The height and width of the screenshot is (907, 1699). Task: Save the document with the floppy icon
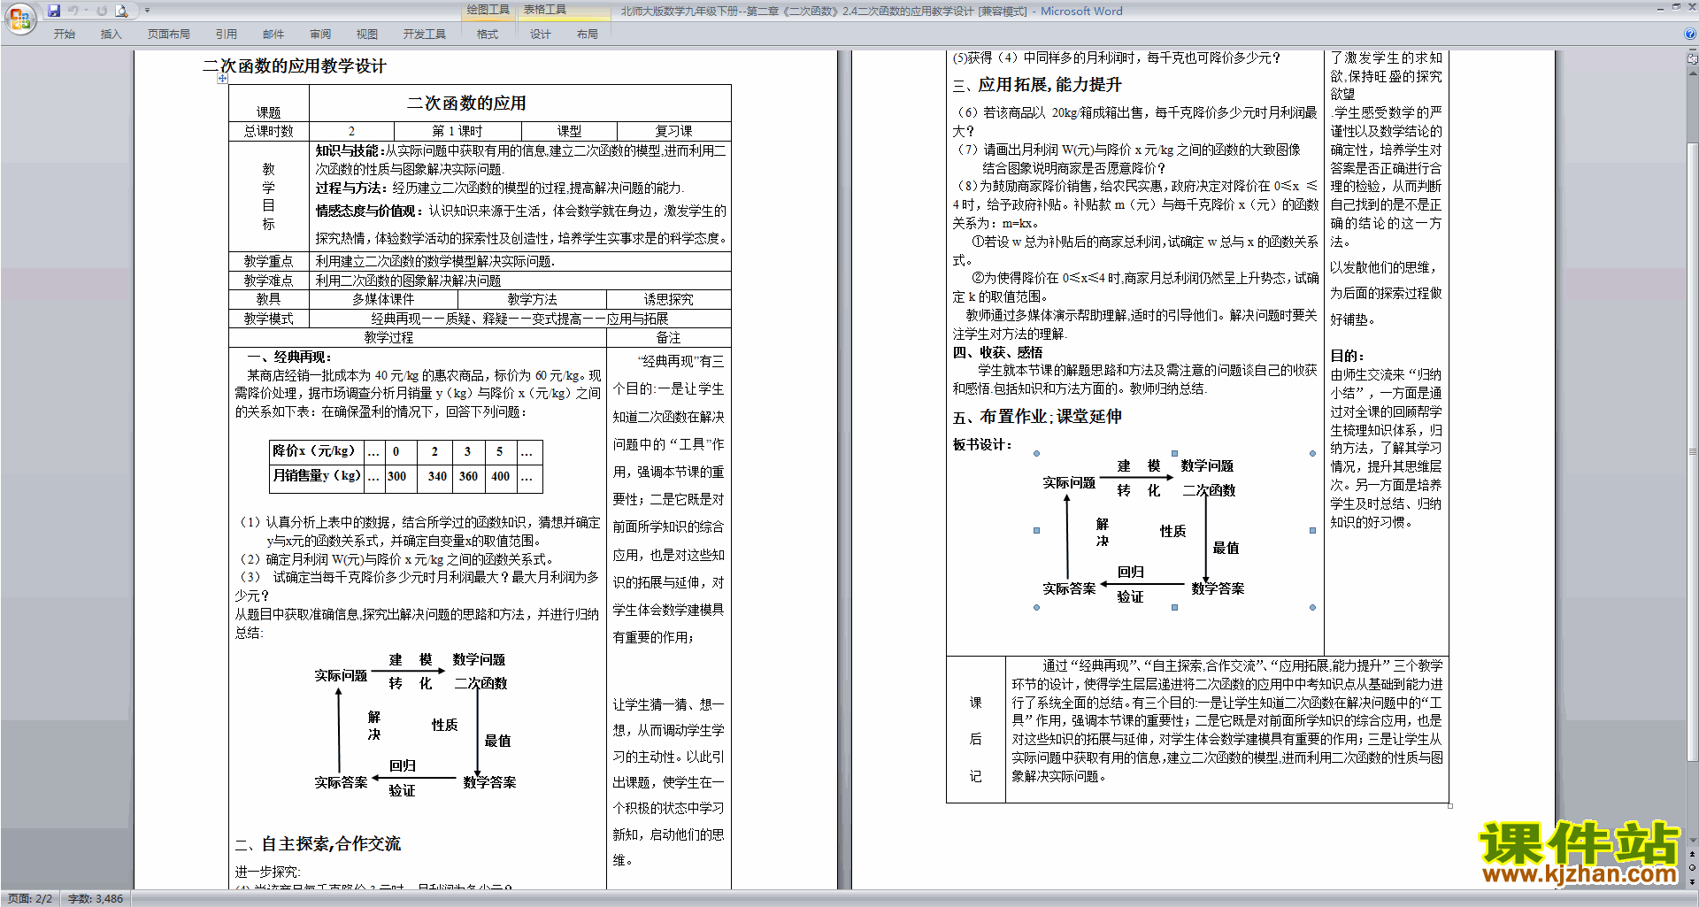tap(54, 11)
